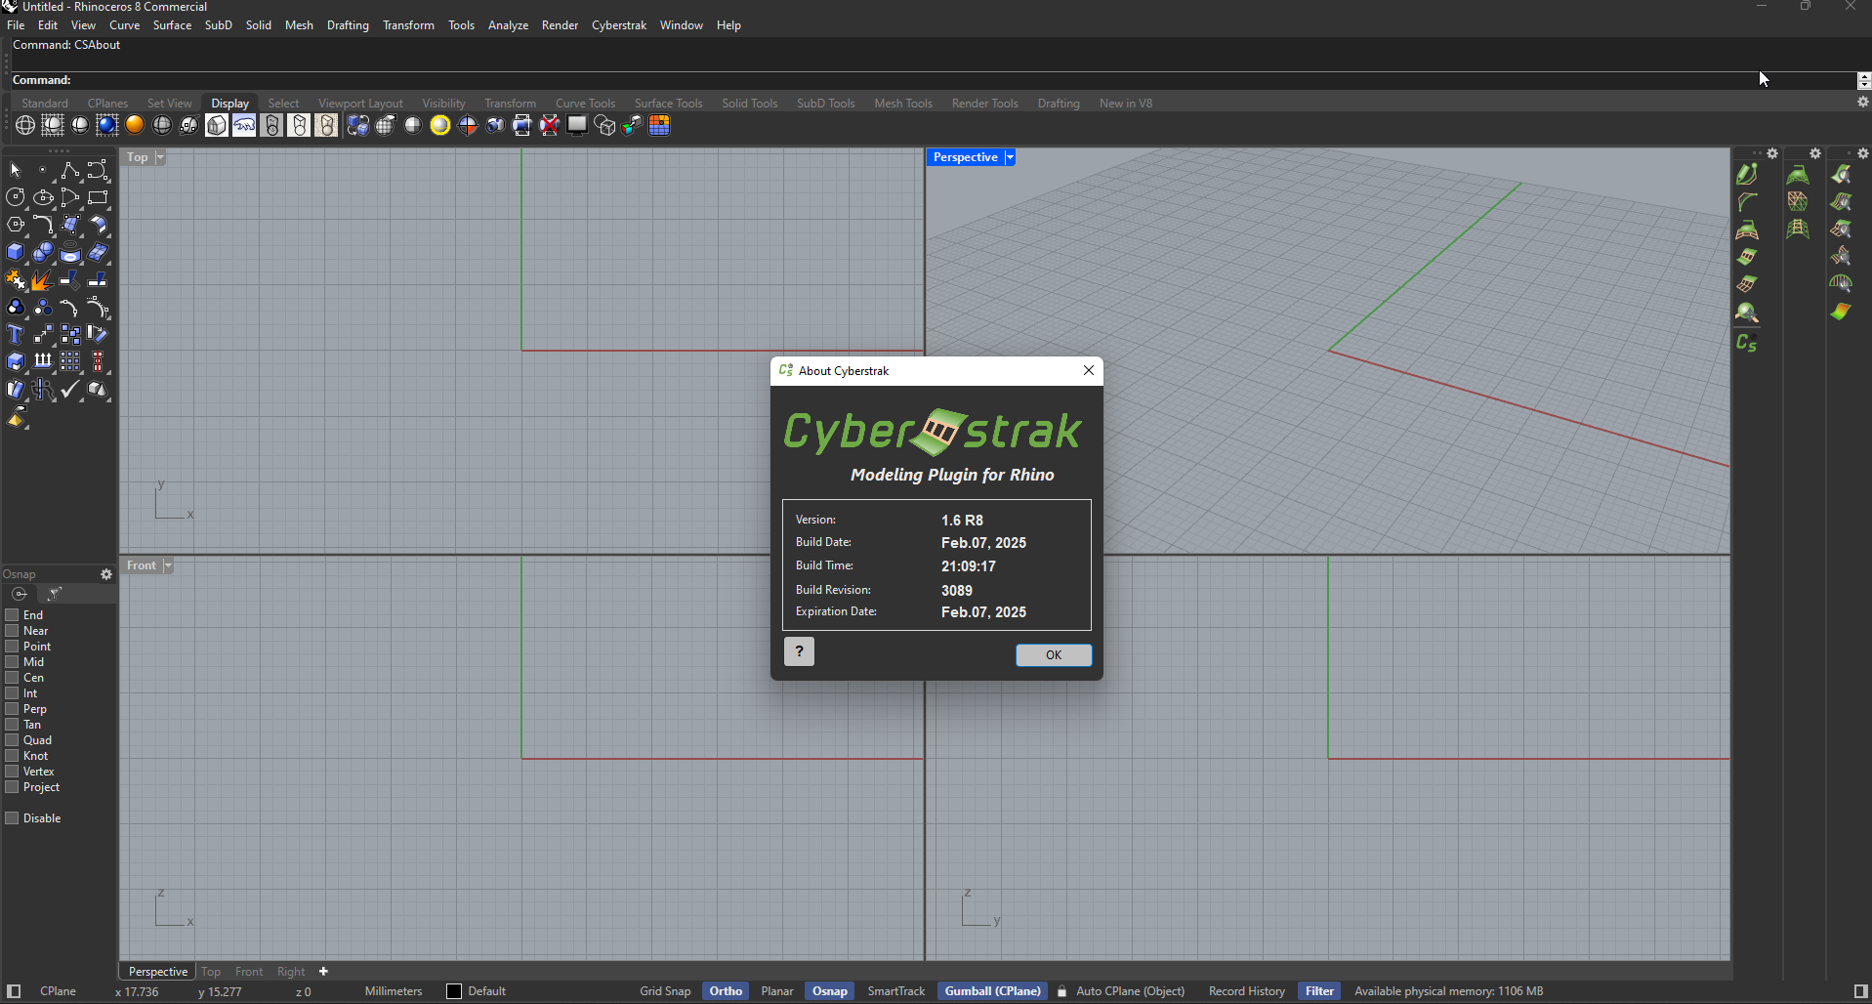The width and height of the screenshot is (1872, 1004).
Task: Select the Ellipse tool in left sidebar
Action: pyautogui.click(x=43, y=198)
